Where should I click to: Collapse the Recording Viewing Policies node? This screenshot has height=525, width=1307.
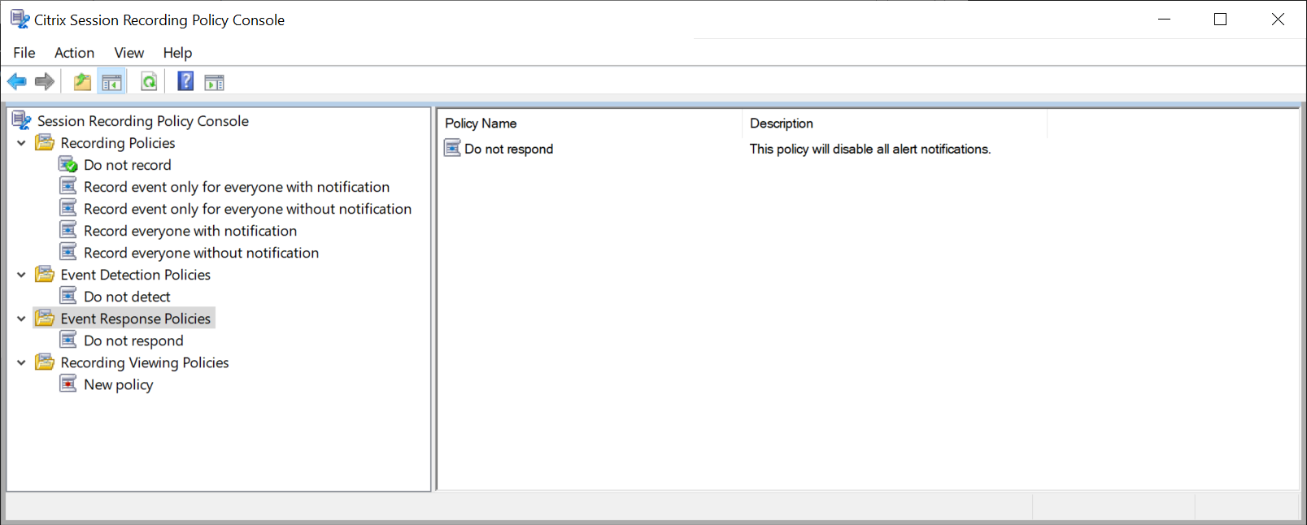pyautogui.click(x=21, y=362)
